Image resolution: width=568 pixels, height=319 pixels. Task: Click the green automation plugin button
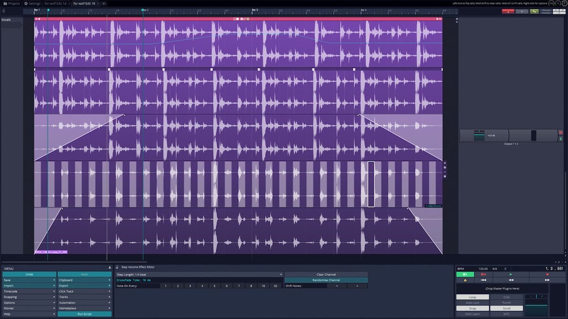coord(534,11)
